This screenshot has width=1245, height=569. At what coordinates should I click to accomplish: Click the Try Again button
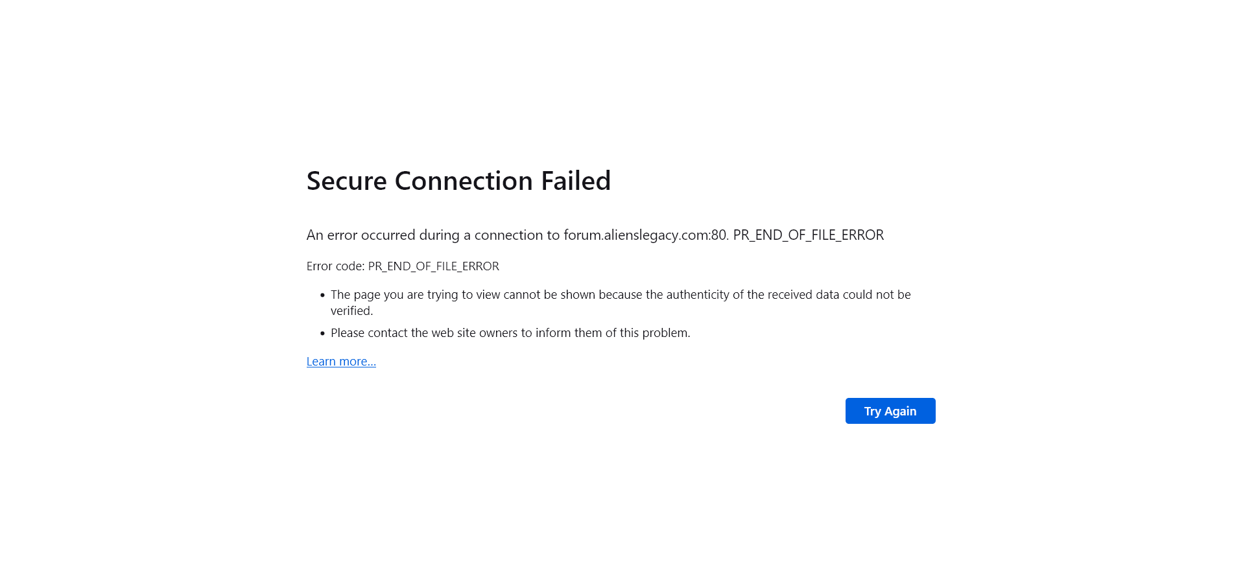click(x=890, y=411)
